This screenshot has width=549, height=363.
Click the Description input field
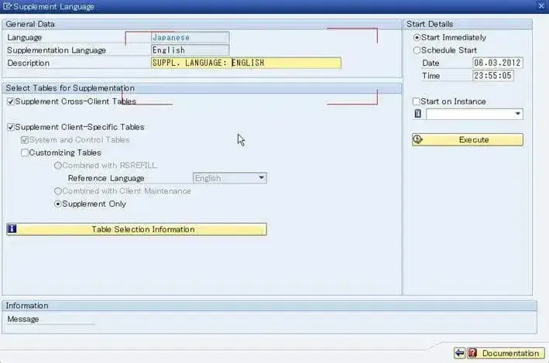click(245, 63)
